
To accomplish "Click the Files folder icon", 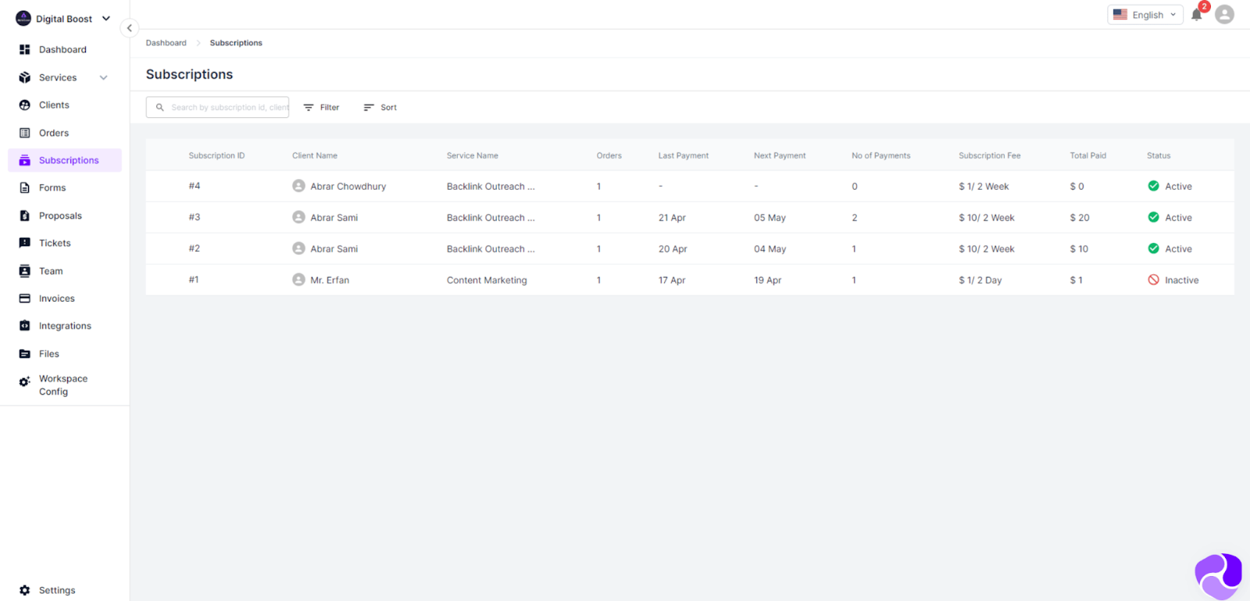I will (x=24, y=354).
